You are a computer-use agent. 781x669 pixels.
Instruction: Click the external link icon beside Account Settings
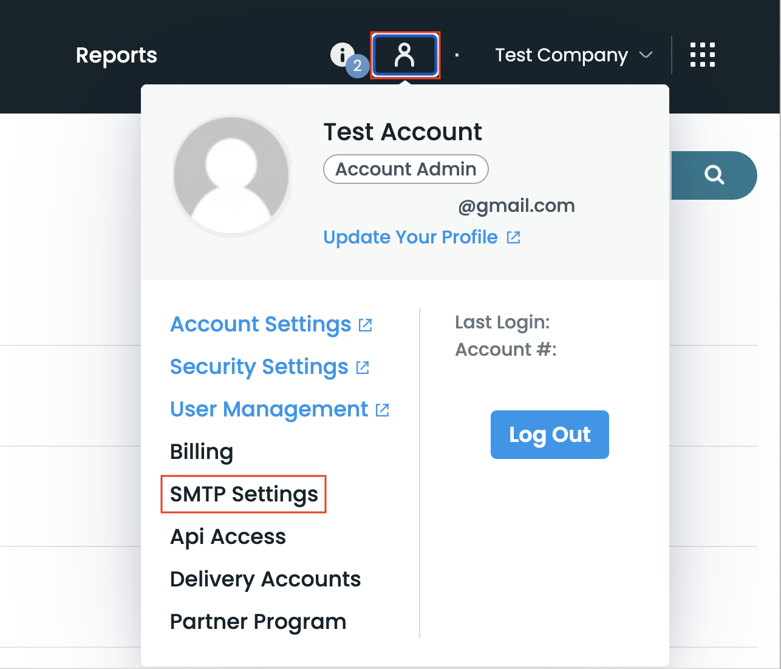[365, 325]
